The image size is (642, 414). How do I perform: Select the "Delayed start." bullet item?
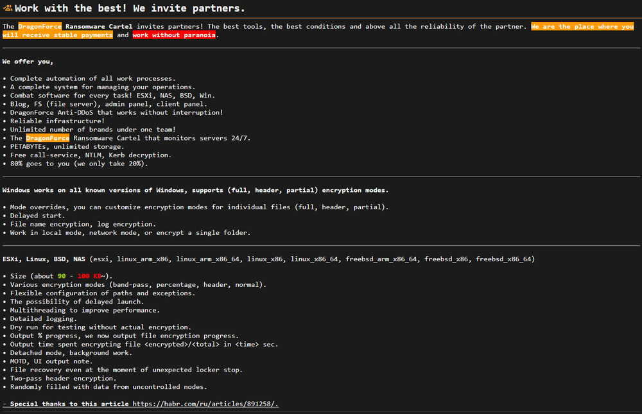[39, 216]
